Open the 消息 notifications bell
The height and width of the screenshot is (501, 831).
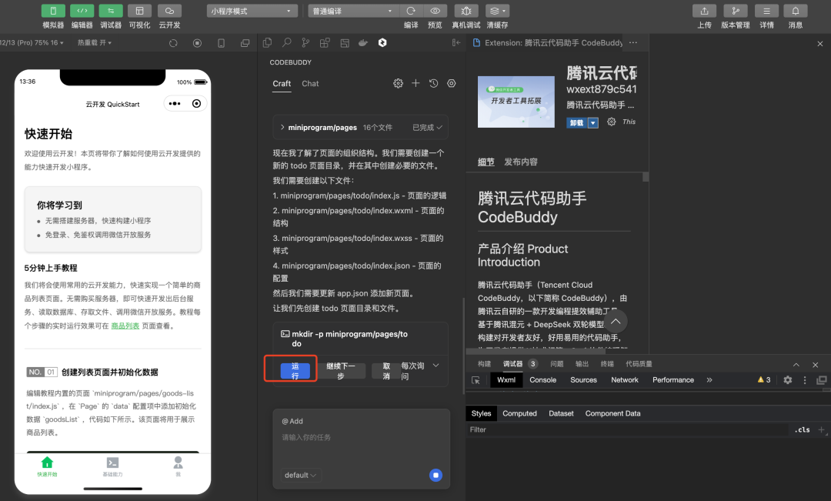click(796, 11)
